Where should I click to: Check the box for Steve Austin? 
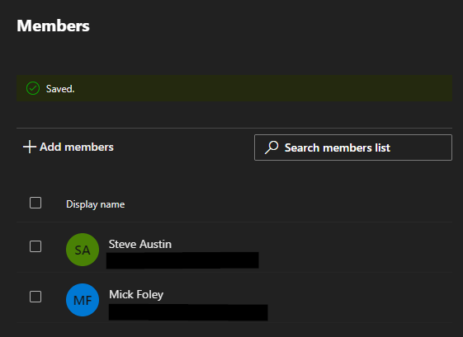point(35,246)
